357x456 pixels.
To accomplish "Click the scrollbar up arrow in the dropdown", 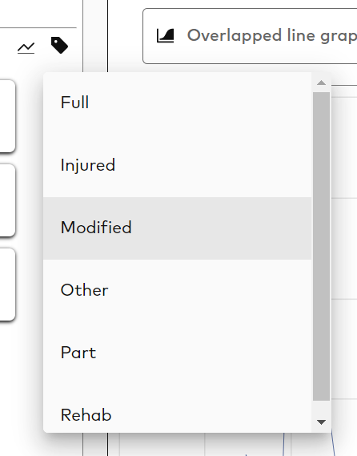I will tap(321, 83).
